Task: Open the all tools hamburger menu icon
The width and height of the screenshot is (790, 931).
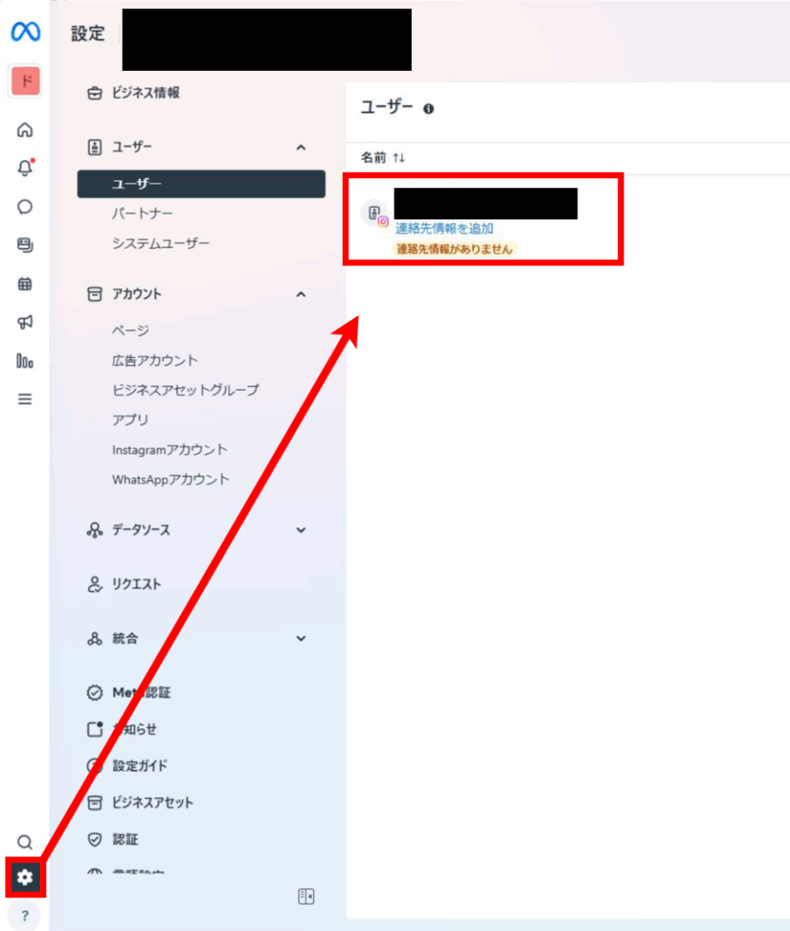Action: point(25,399)
